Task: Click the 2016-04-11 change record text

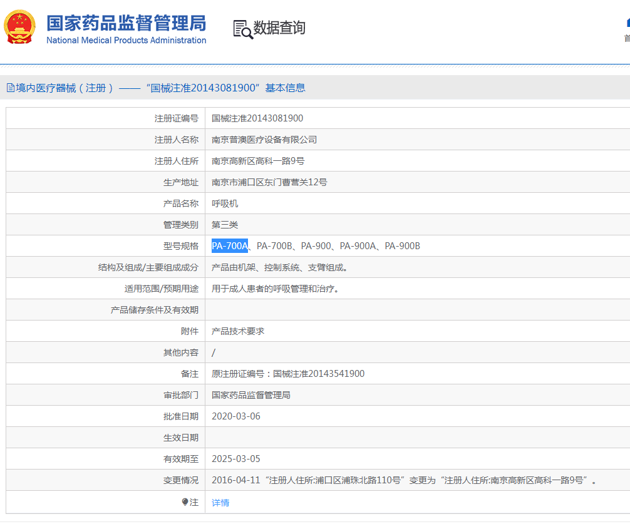Action: click(x=404, y=480)
